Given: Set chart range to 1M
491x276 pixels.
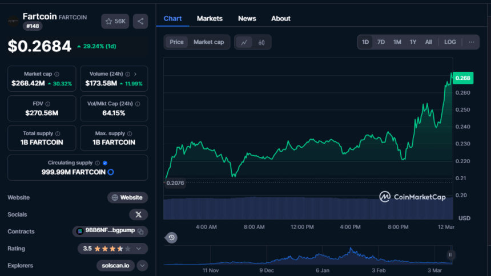Looking at the screenshot, I should click(x=397, y=42).
